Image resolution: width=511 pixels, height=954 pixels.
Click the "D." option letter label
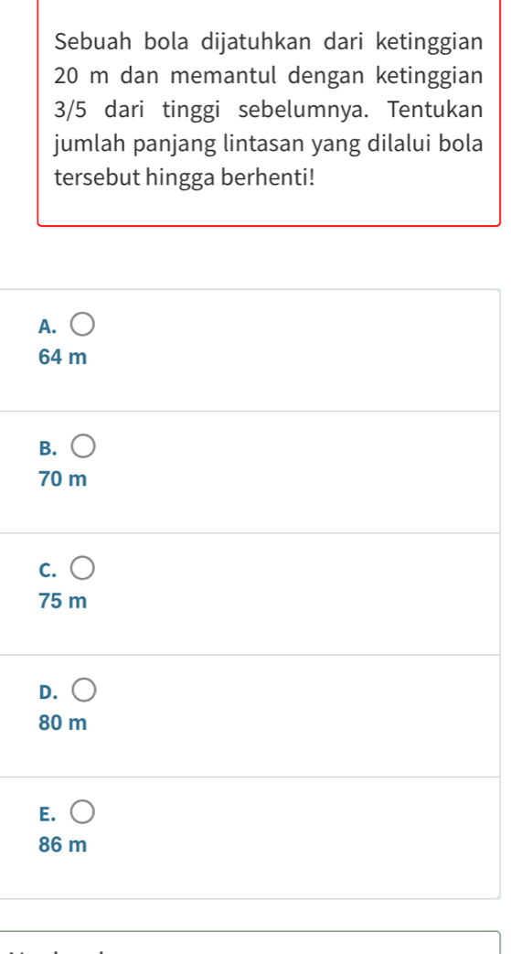[x=48, y=691]
